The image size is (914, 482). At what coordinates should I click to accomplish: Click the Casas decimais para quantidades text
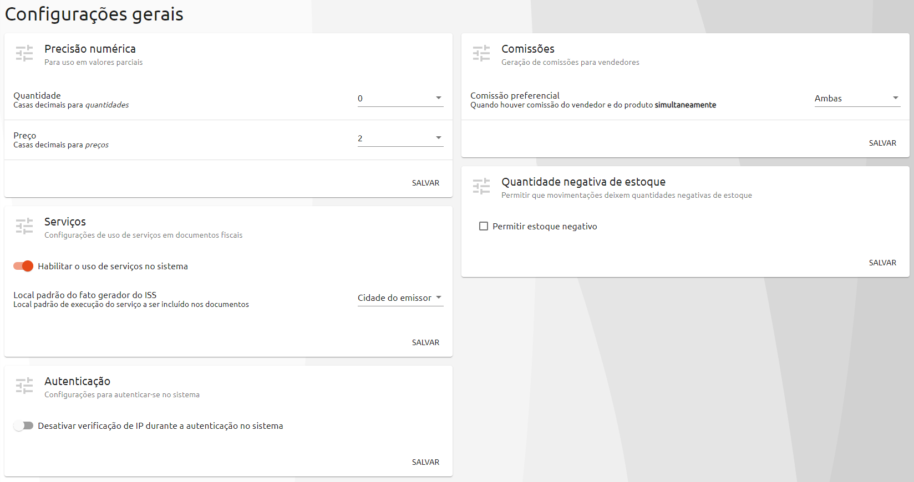(x=71, y=105)
